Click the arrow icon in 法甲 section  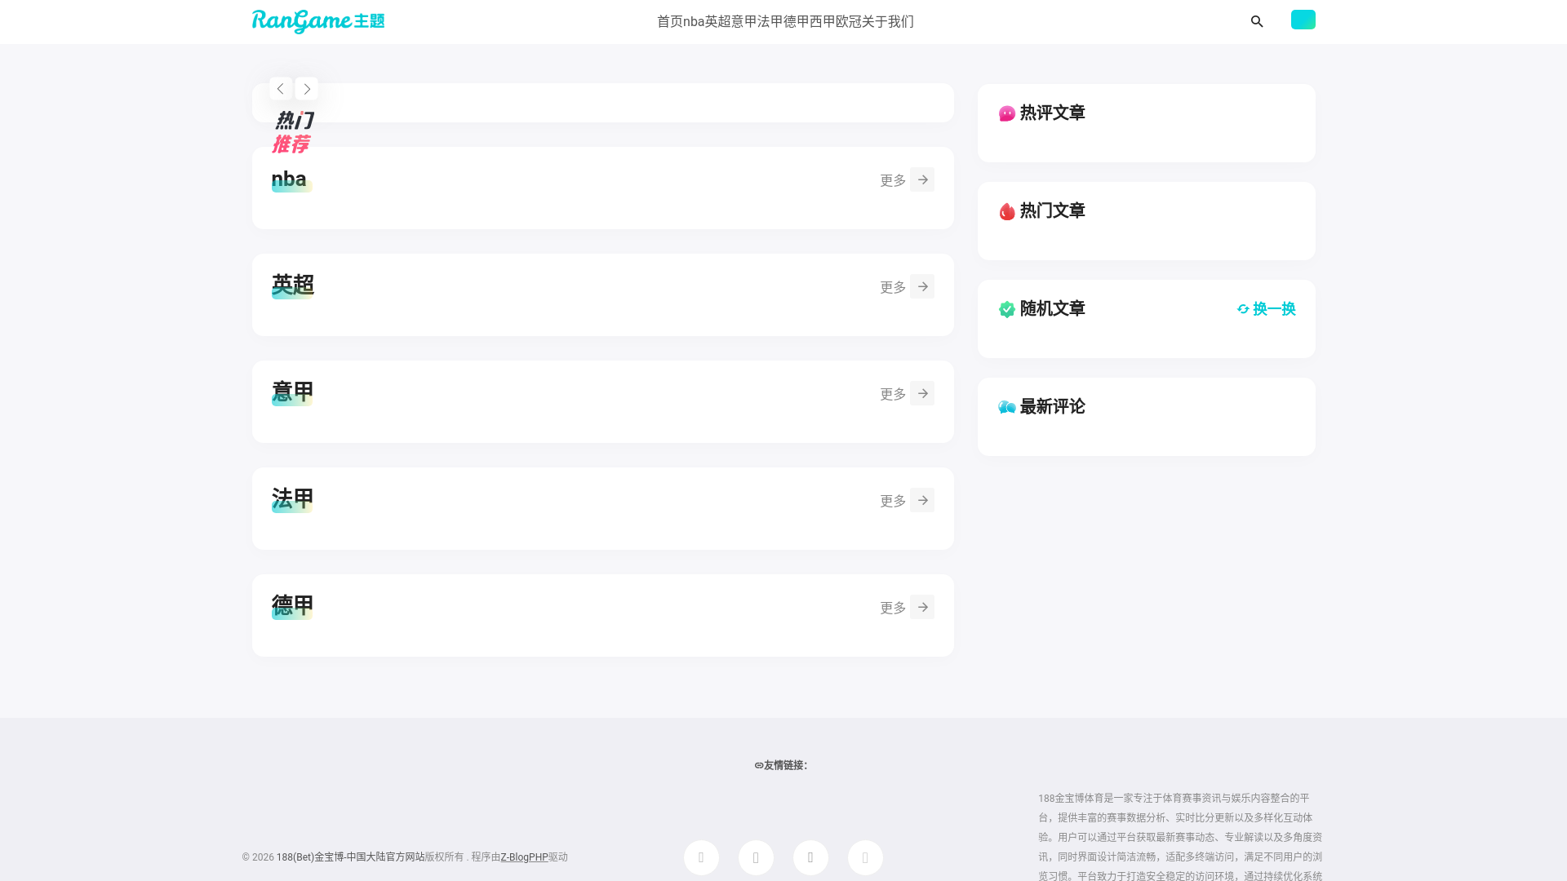(922, 500)
